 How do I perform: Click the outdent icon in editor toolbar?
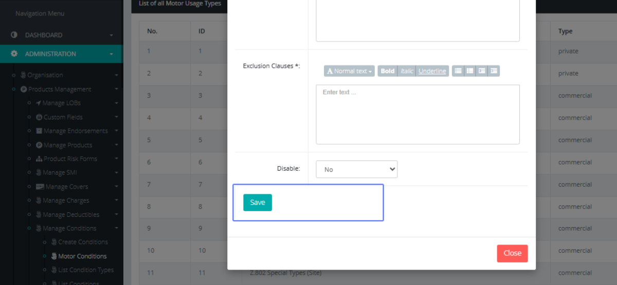[x=482, y=71]
